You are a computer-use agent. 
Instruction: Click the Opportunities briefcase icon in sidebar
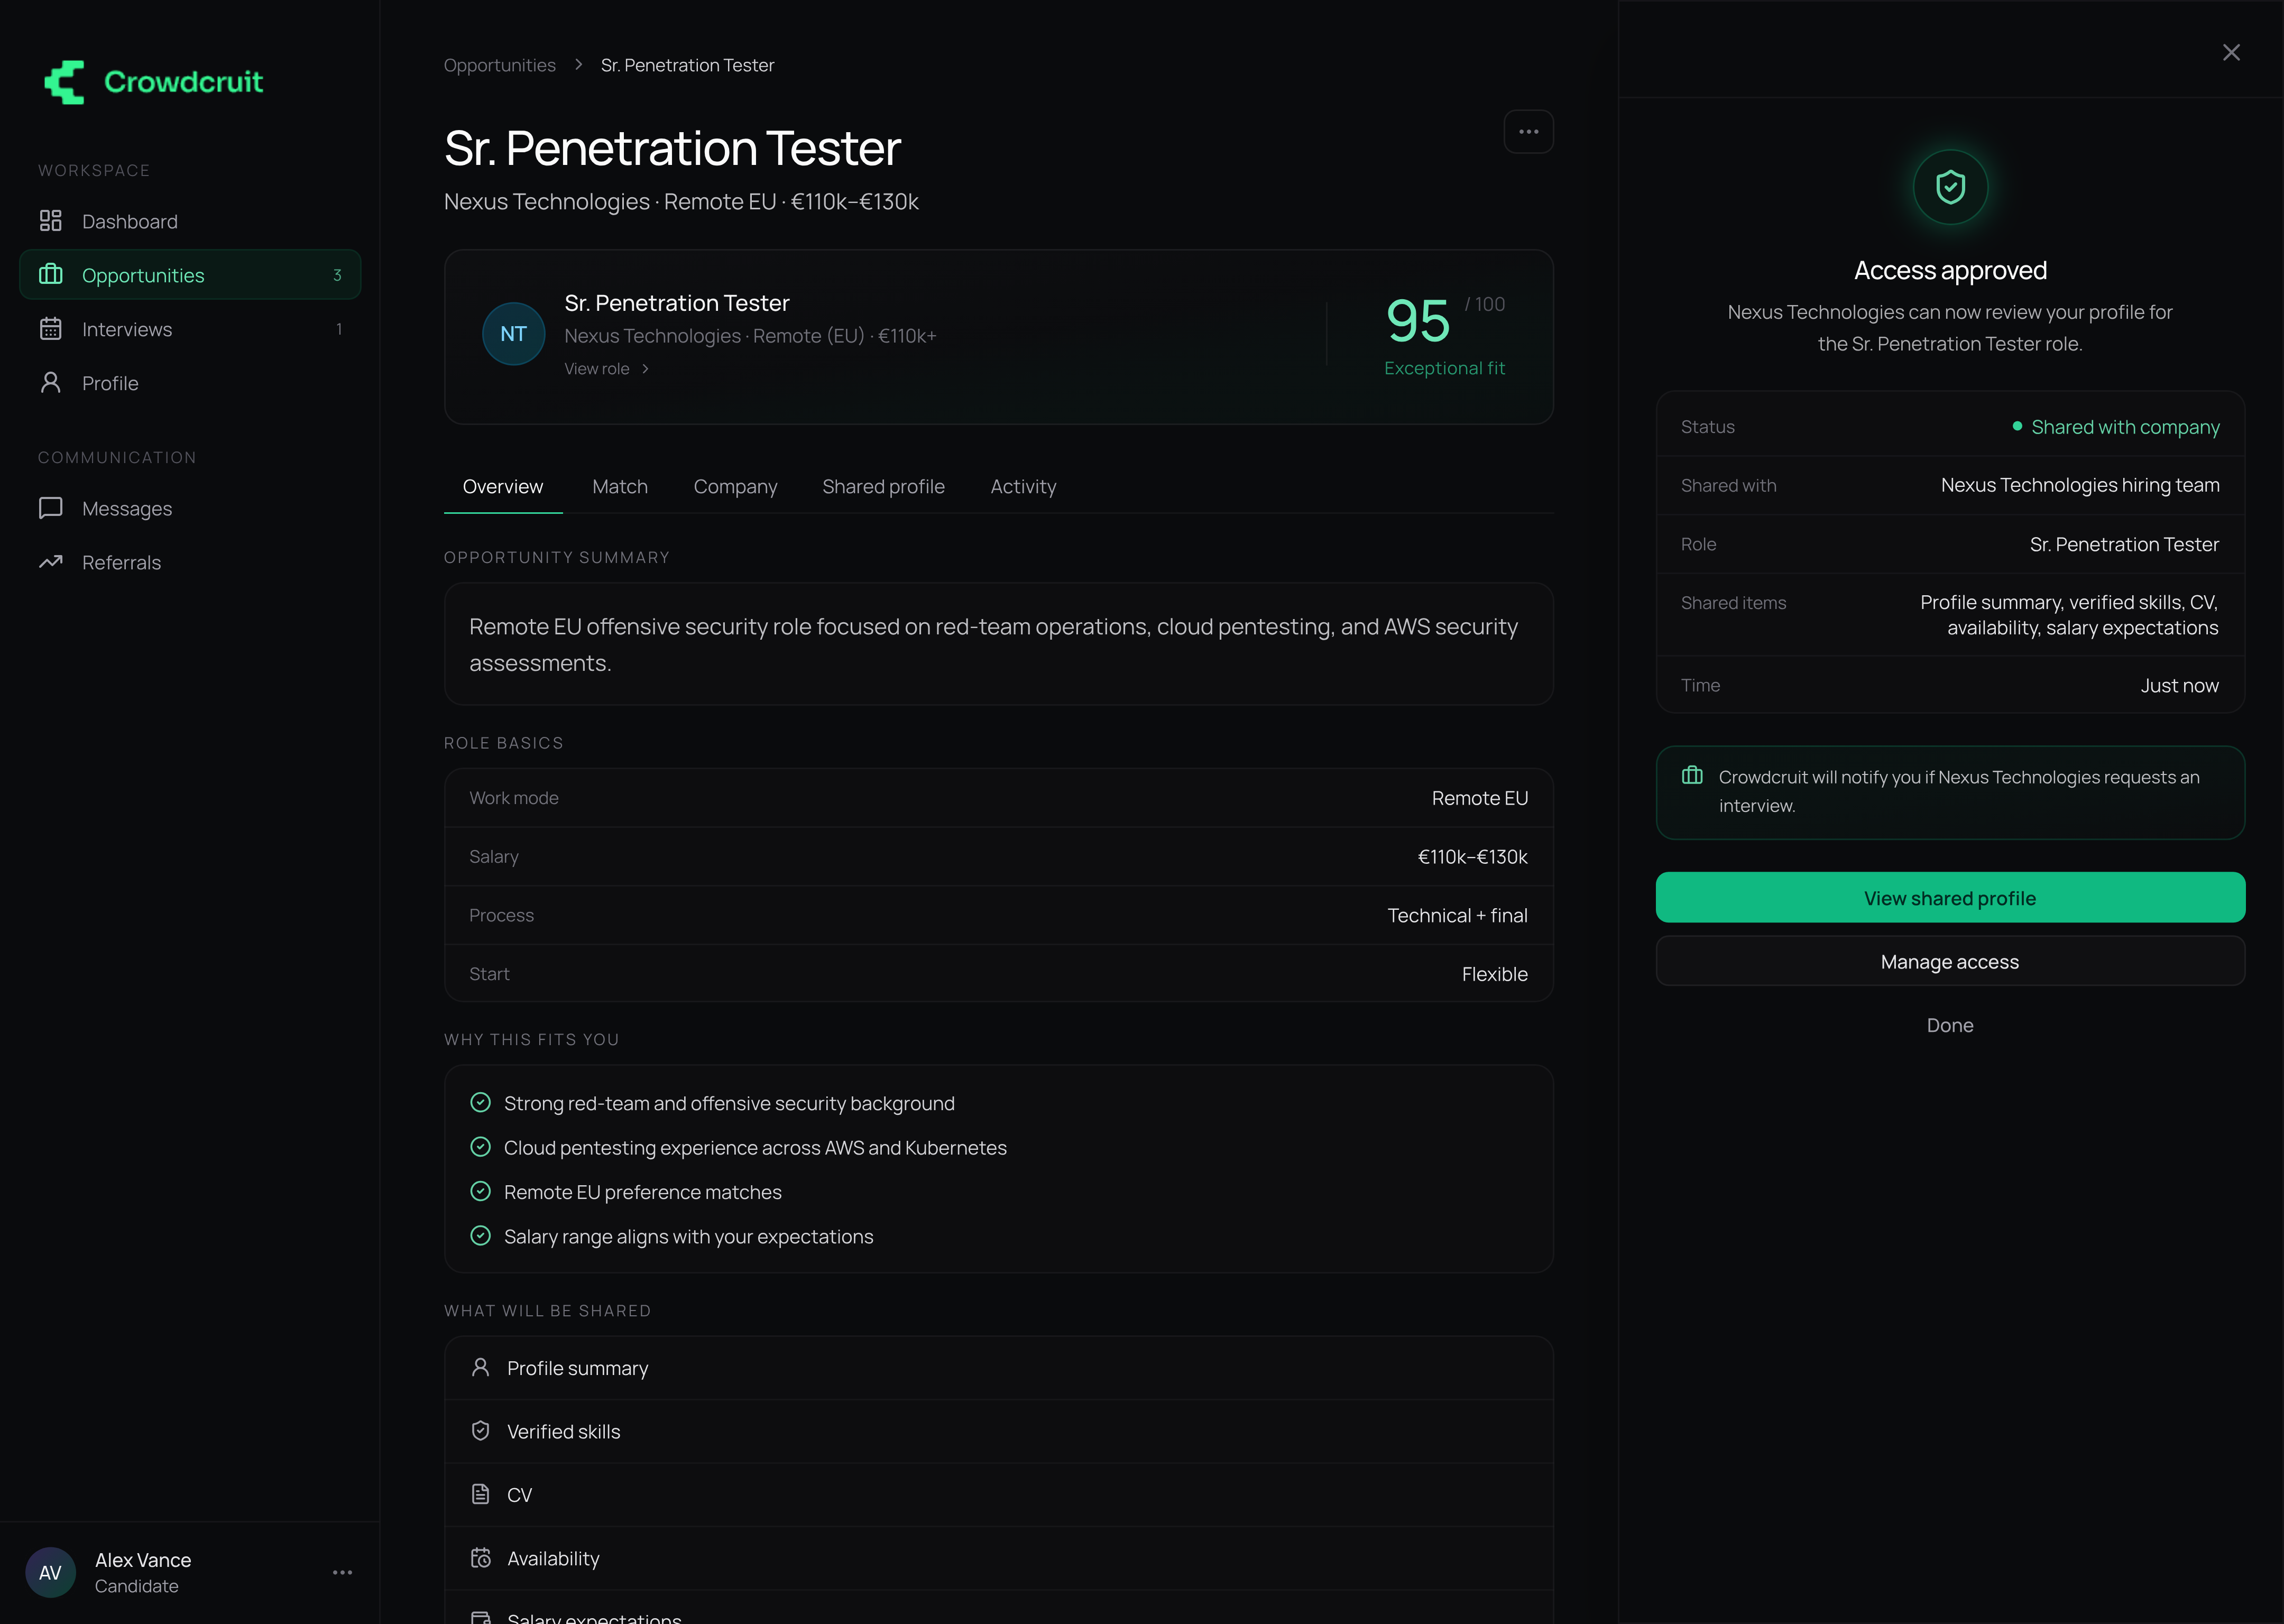pyautogui.click(x=51, y=275)
